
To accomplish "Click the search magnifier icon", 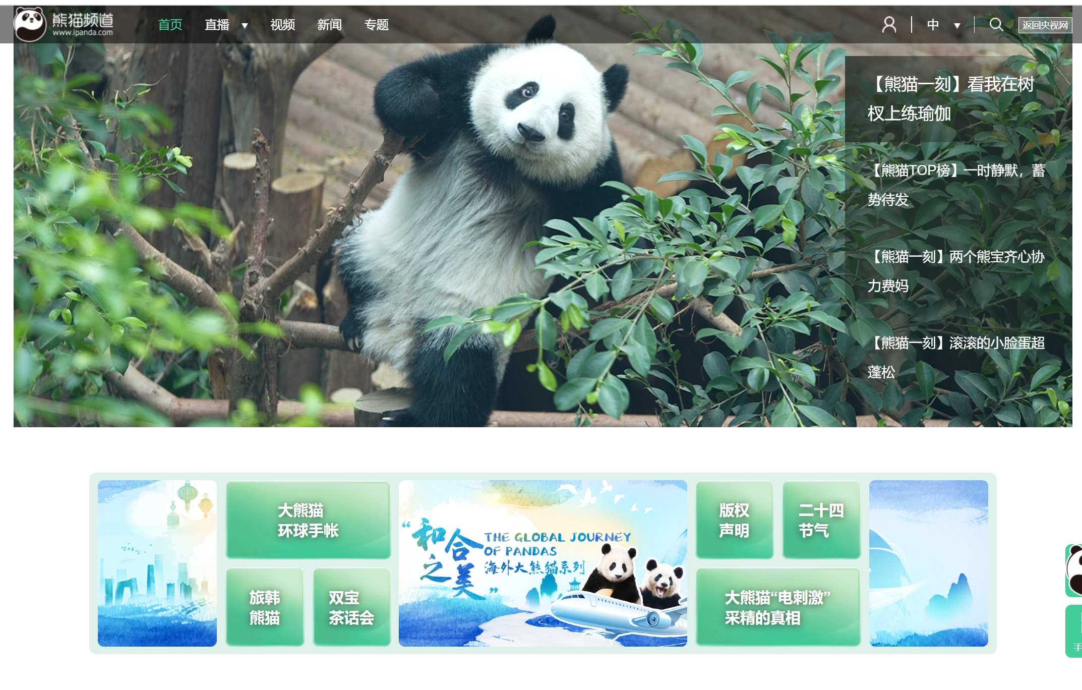I will coord(996,24).
